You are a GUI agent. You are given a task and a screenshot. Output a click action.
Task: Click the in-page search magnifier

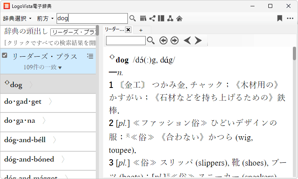pyautogui.click(x=151, y=40)
